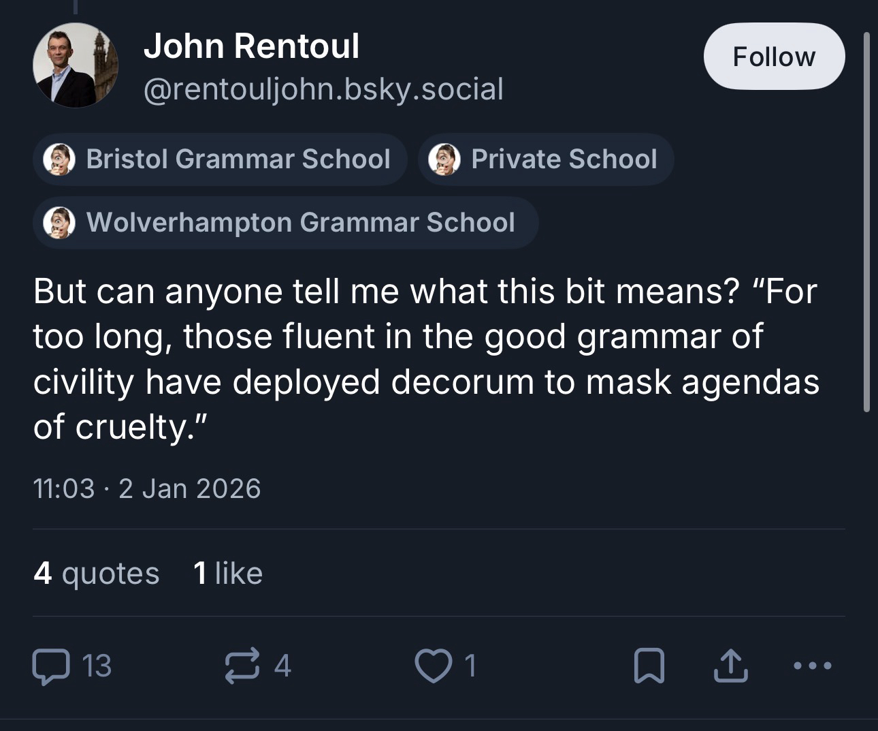
Task: Click the vertical scrollbar on right edge
Action: (x=866, y=221)
